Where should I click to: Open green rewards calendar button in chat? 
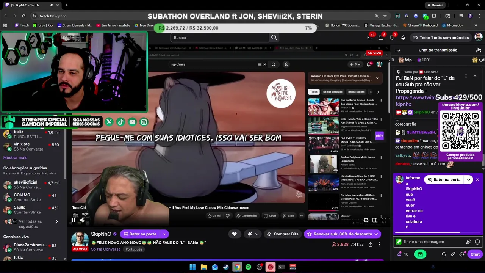tap(420, 254)
